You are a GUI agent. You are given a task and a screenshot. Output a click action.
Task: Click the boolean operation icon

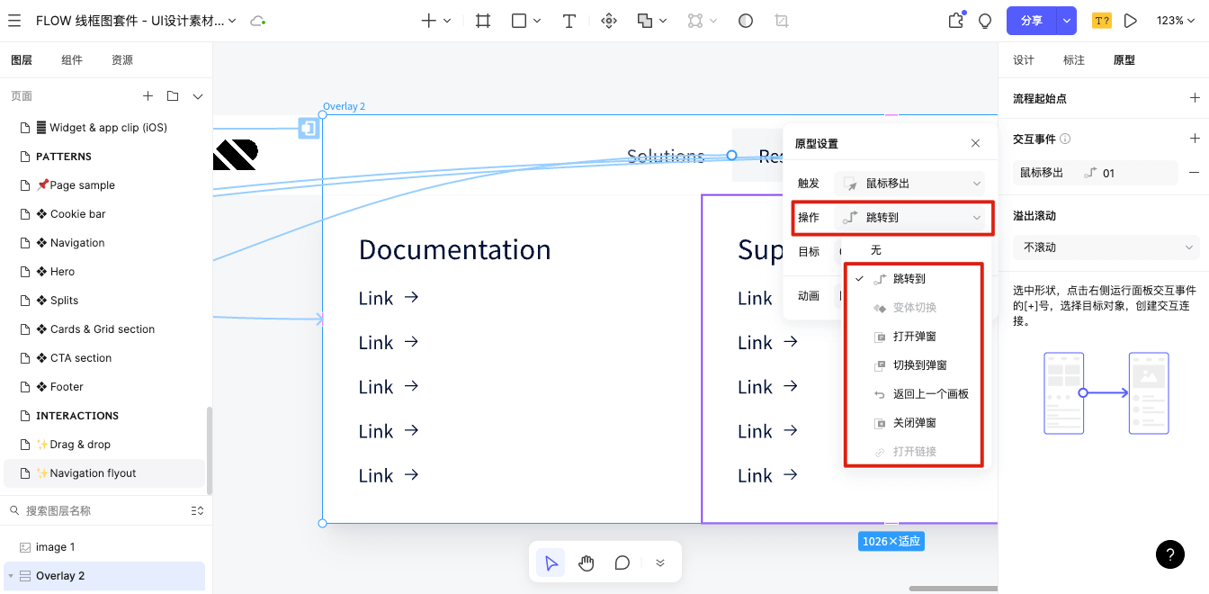pos(645,21)
